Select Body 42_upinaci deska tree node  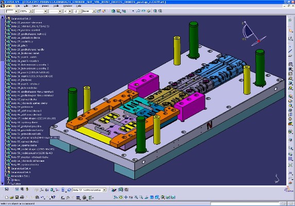click(x=24, y=99)
